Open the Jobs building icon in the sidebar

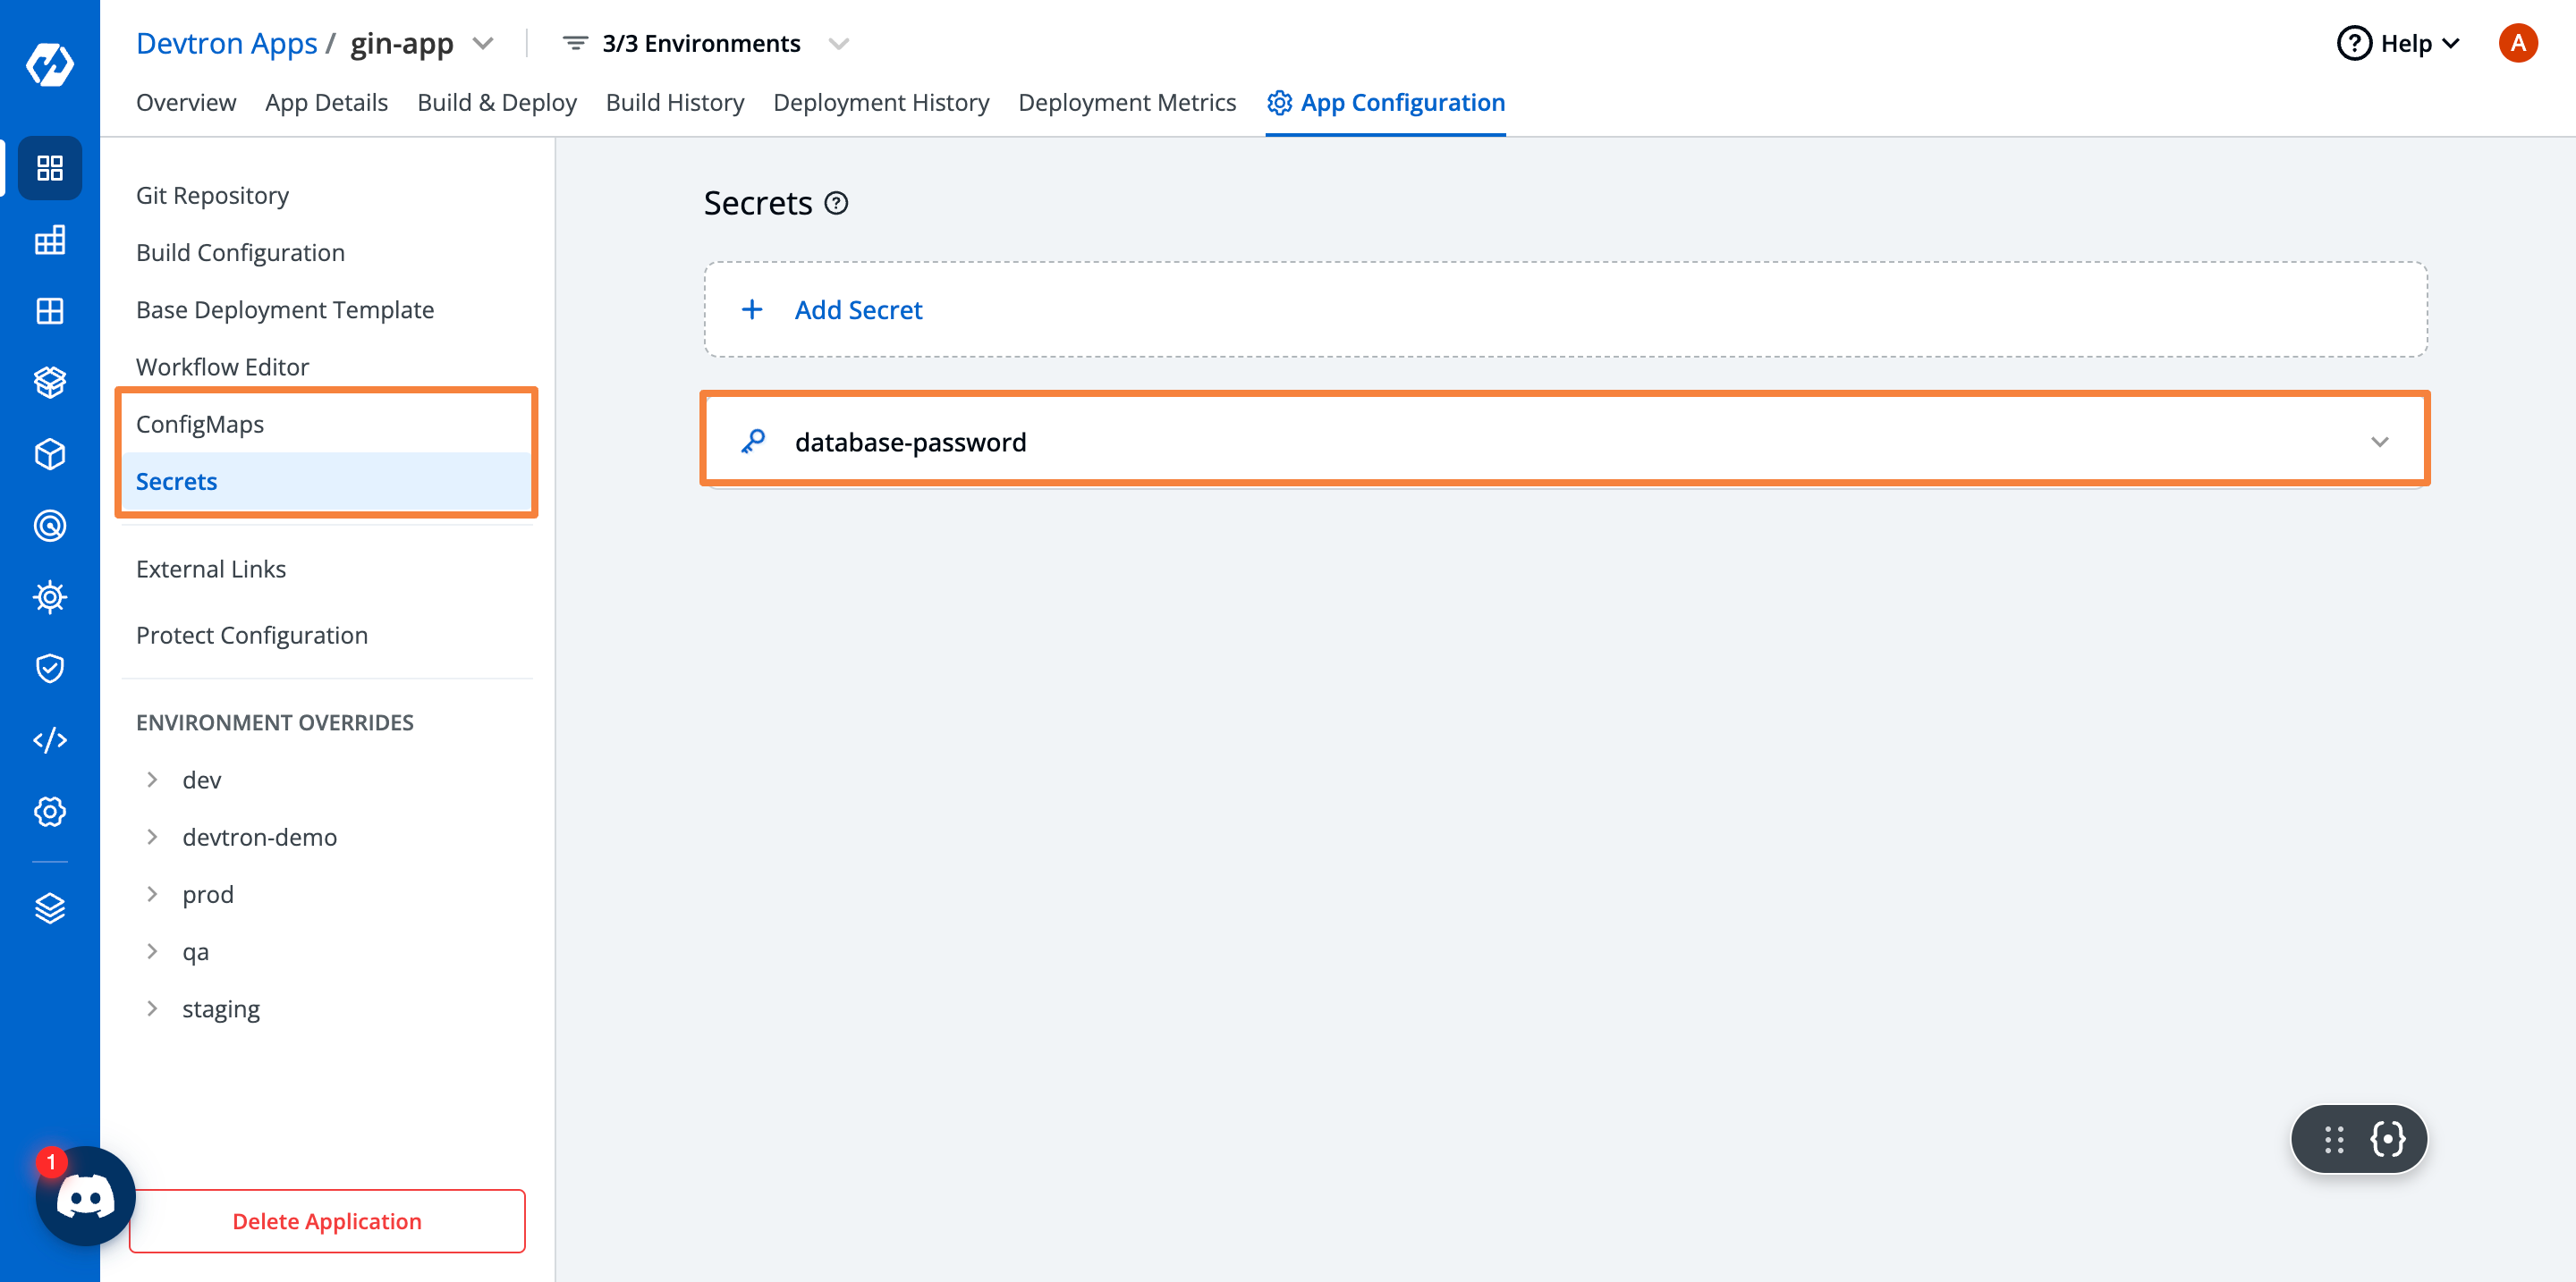[50, 240]
